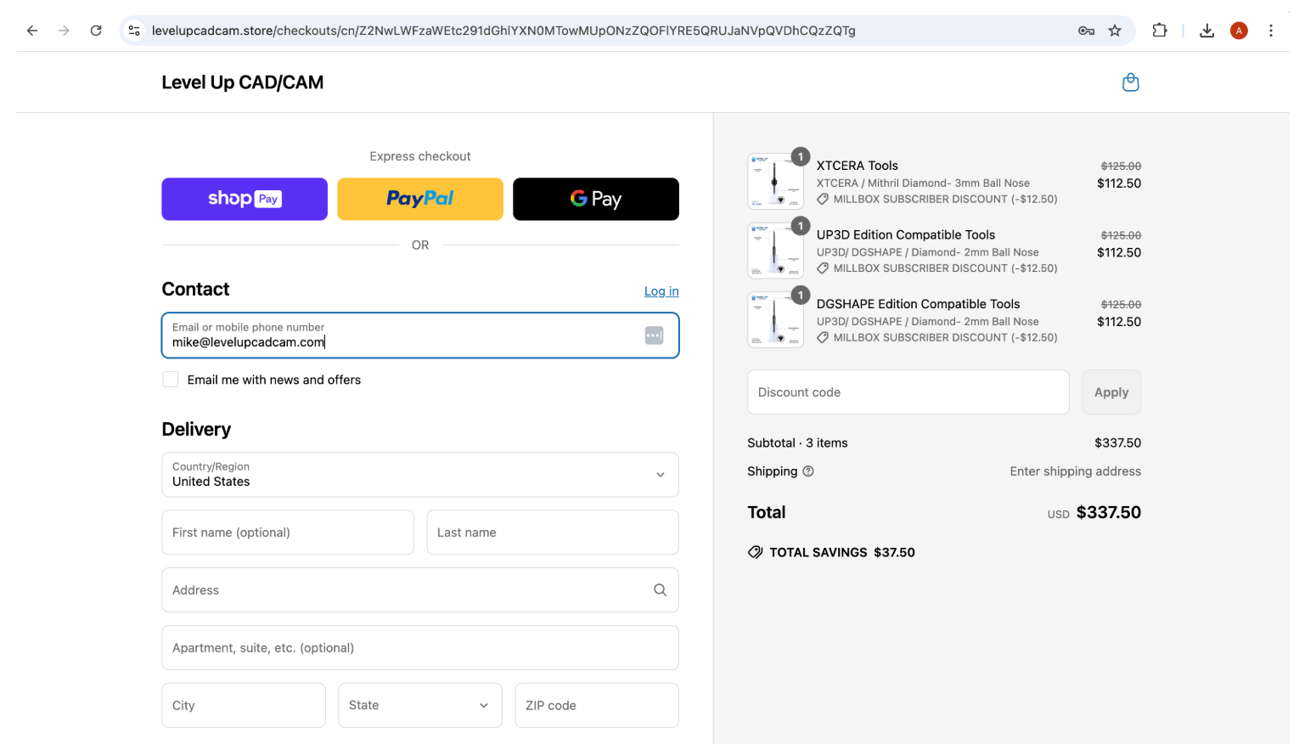This screenshot has width=1316, height=744.
Task: Open the shopping bag cart icon
Action: tap(1130, 82)
